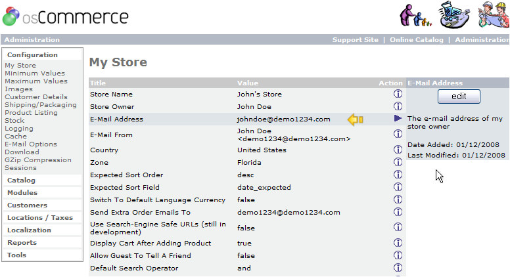Open Shipping/Packaging configuration
The image size is (510, 277).
(x=40, y=105)
